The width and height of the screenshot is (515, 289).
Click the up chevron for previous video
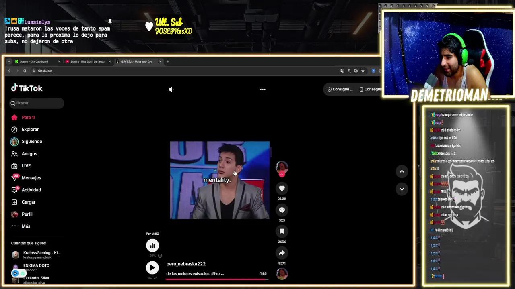[402, 171]
